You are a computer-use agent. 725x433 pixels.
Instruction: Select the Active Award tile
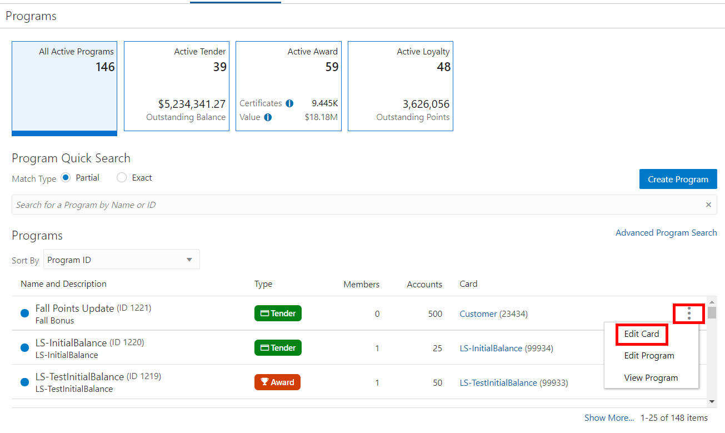point(289,86)
